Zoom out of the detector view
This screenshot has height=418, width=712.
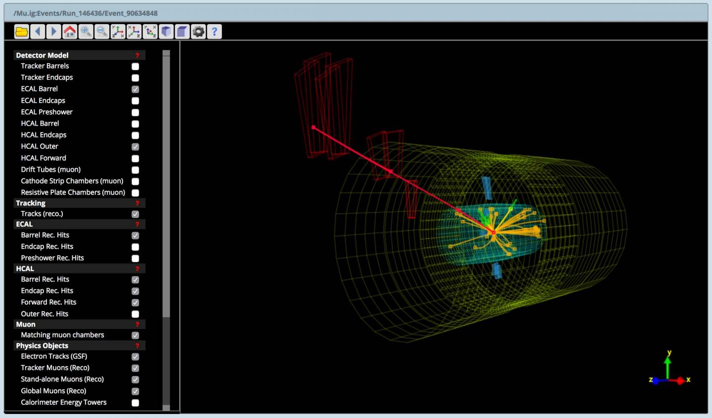point(101,31)
